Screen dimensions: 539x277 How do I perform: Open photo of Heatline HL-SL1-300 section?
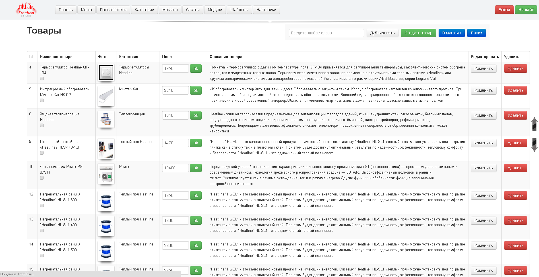click(106, 201)
